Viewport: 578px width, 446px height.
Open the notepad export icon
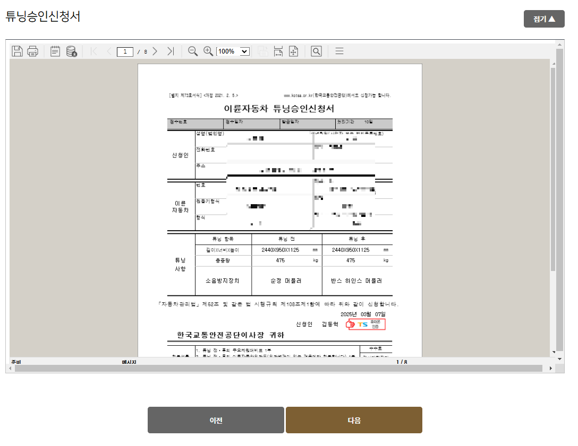[55, 51]
